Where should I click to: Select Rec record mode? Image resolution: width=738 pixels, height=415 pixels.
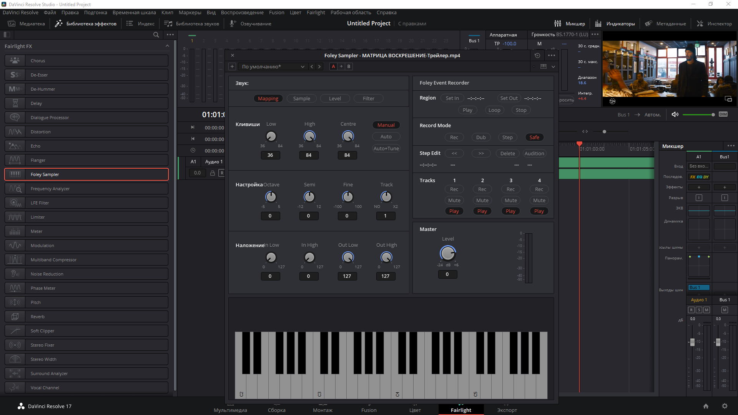454,138
